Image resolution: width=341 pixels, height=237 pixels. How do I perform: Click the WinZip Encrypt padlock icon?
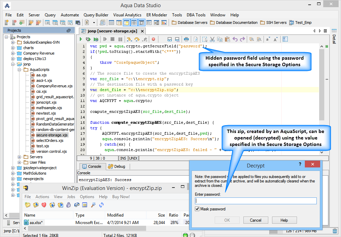click(x=69, y=205)
